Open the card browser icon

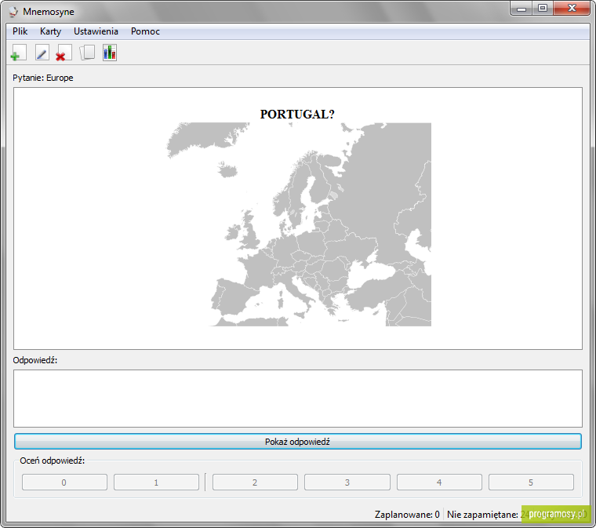(x=87, y=53)
